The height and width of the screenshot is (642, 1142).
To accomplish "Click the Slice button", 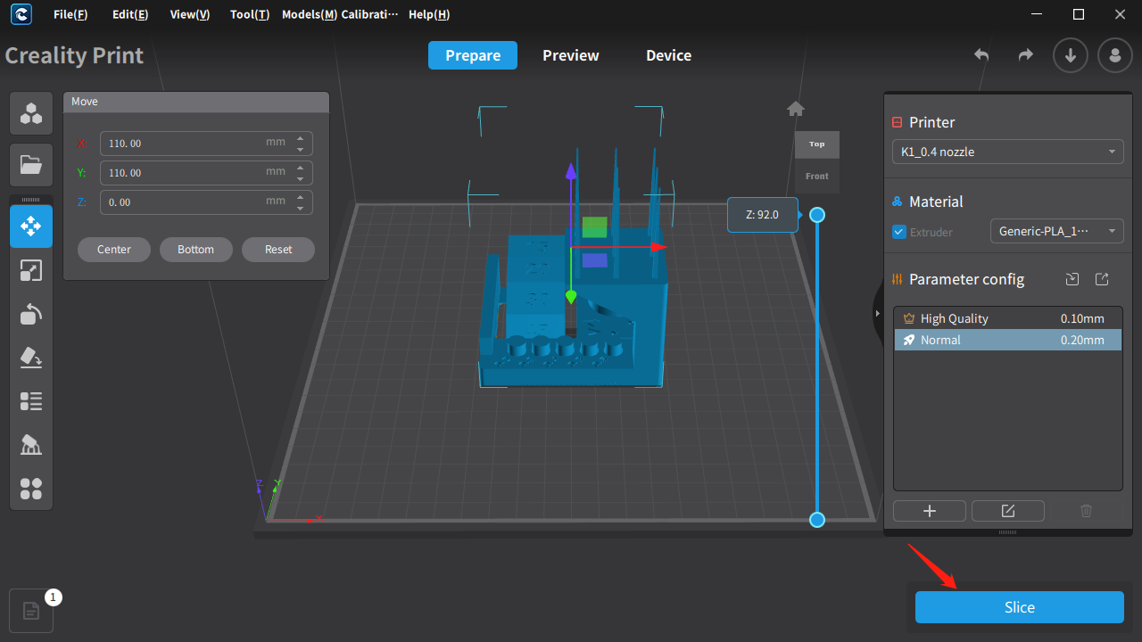I will click(1020, 607).
